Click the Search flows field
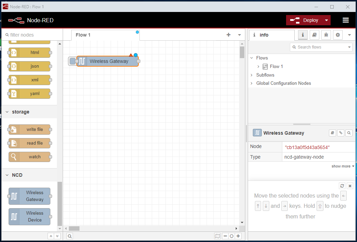This screenshot has width=357, height=242. coord(319,47)
